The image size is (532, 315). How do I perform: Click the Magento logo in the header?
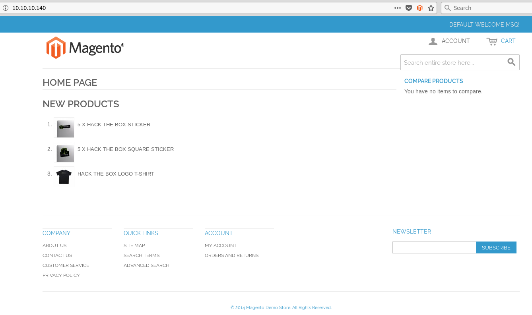[x=85, y=48]
